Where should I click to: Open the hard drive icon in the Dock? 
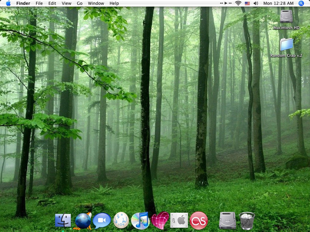[228, 220]
